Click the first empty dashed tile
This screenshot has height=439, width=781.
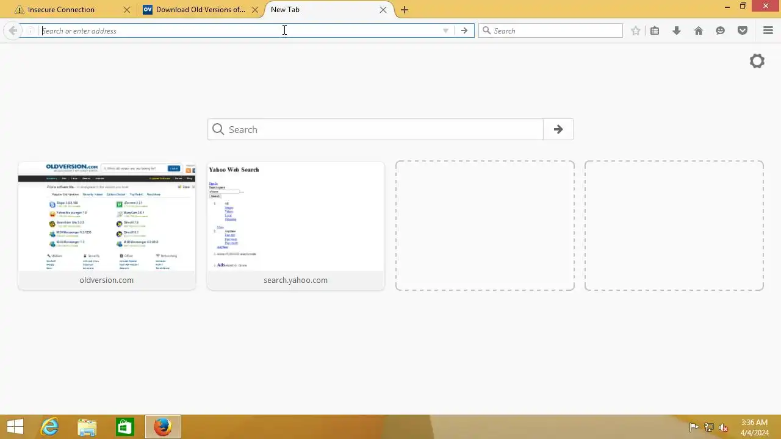485,226
